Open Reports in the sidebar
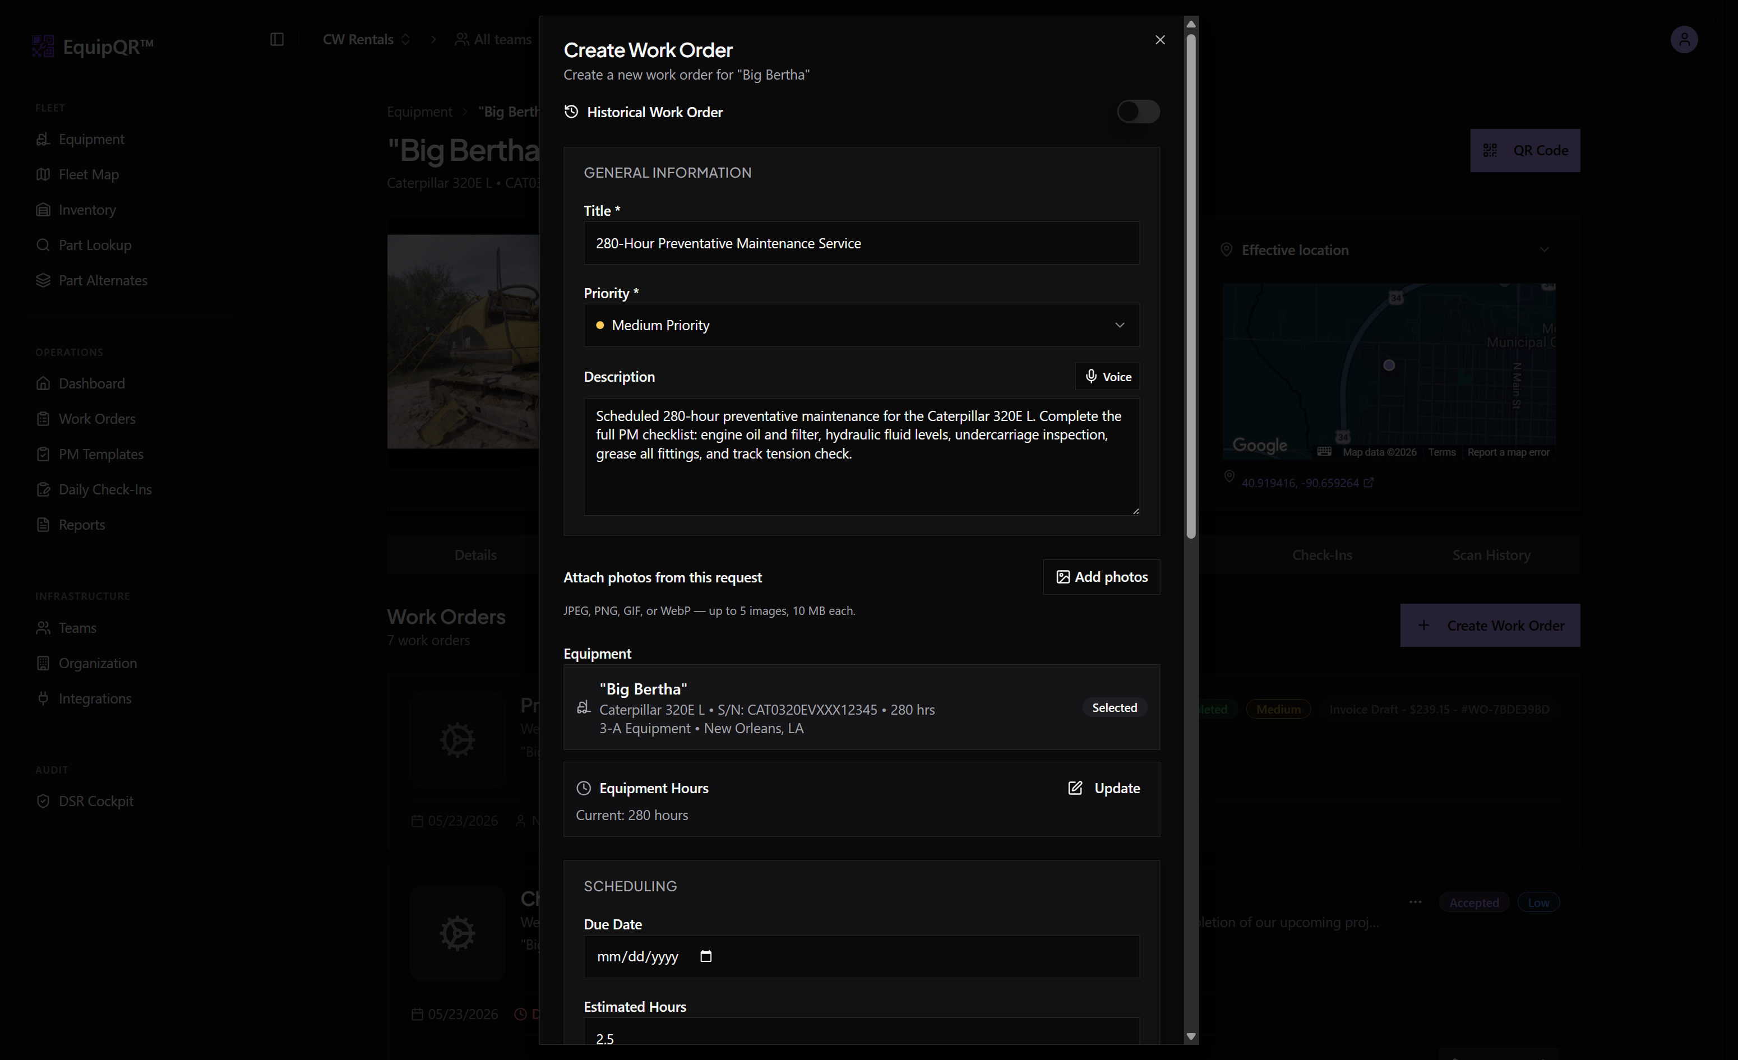The height and width of the screenshot is (1060, 1738). coord(71,524)
